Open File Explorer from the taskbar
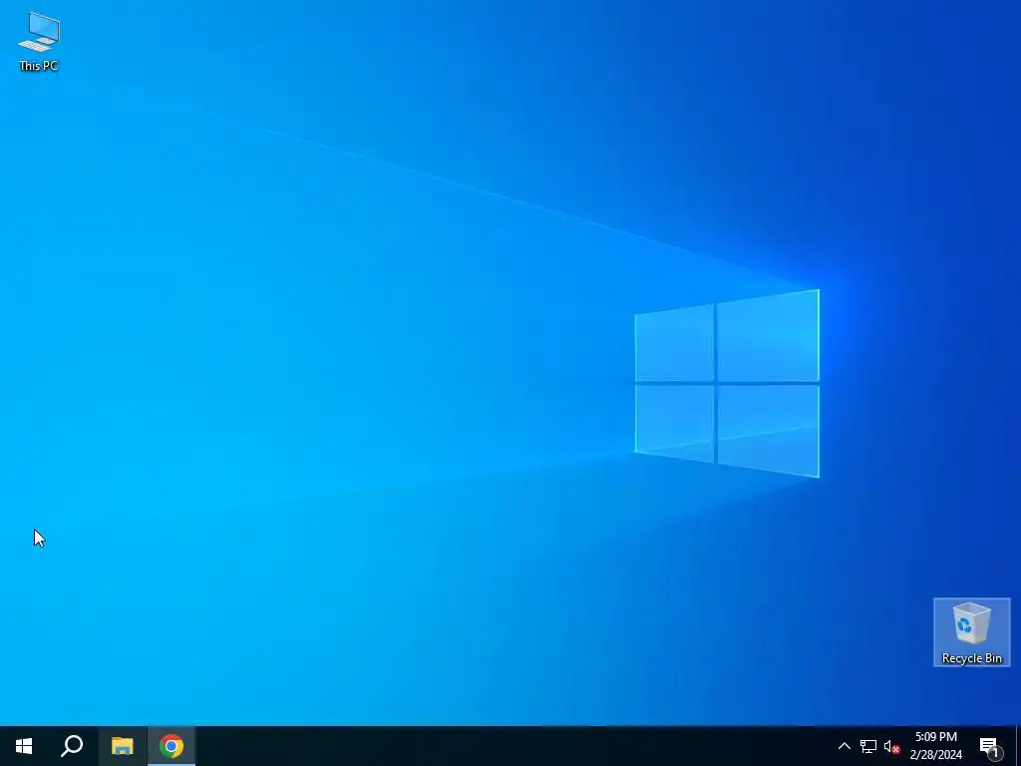This screenshot has width=1021, height=766. [x=122, y=746]
